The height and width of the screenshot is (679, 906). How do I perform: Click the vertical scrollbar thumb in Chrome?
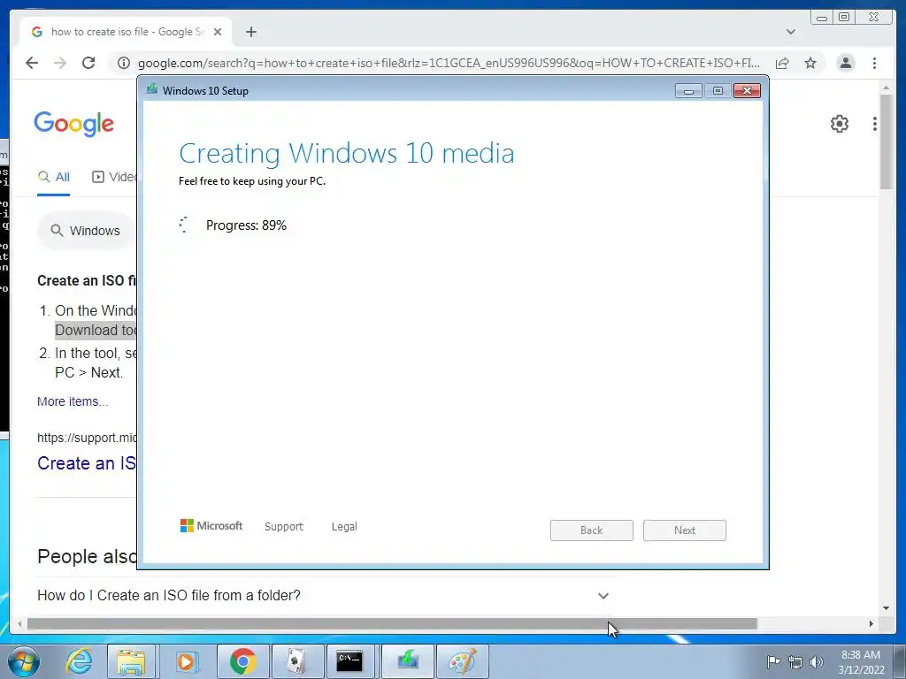[x=886, y=142]
